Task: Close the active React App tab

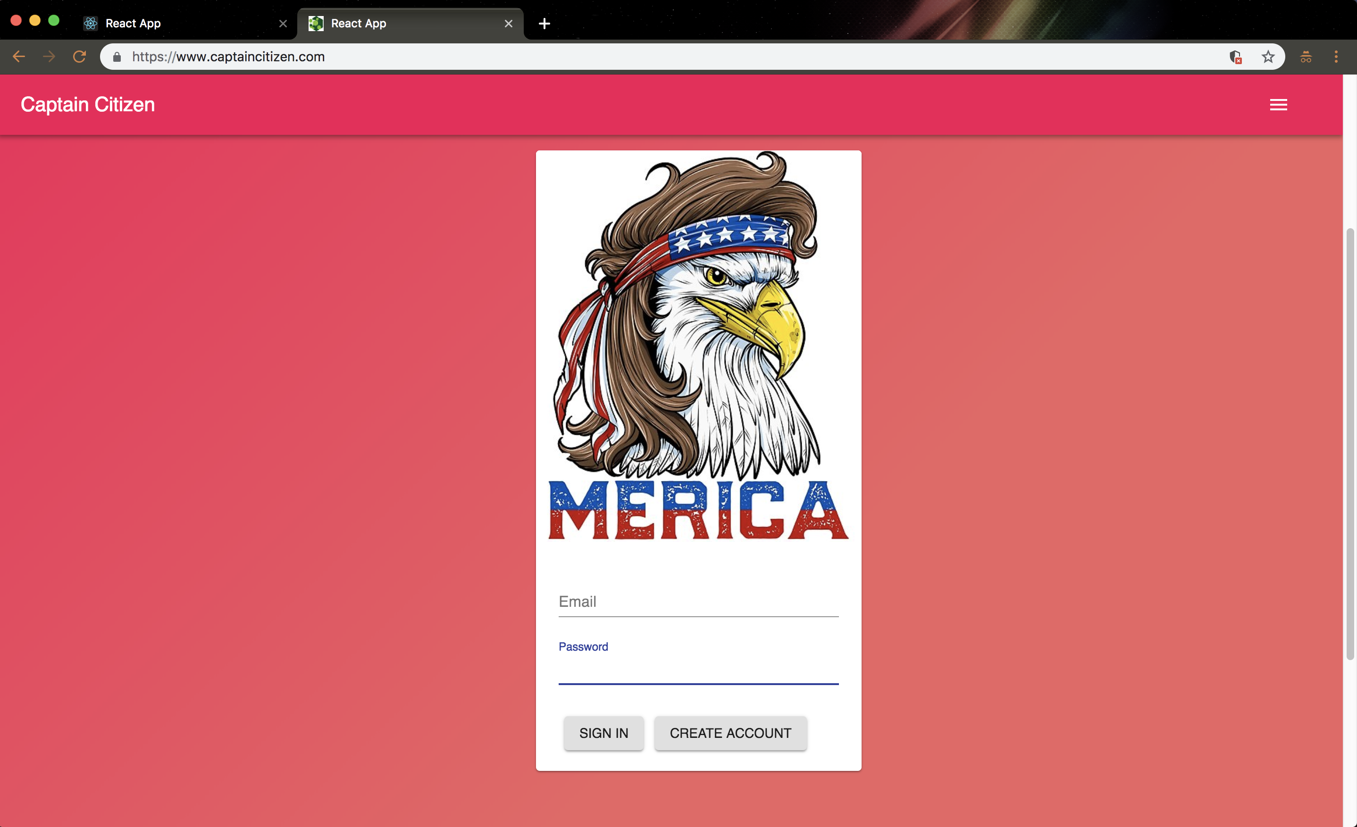Action: [x=508, y=24]
